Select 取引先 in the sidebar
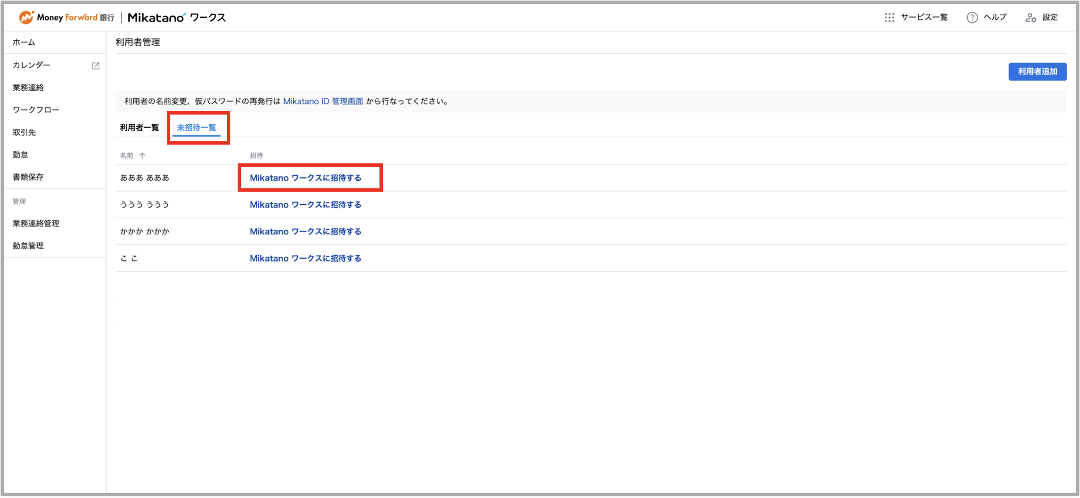Screen dimensions: 1080x498 (24, 132)
